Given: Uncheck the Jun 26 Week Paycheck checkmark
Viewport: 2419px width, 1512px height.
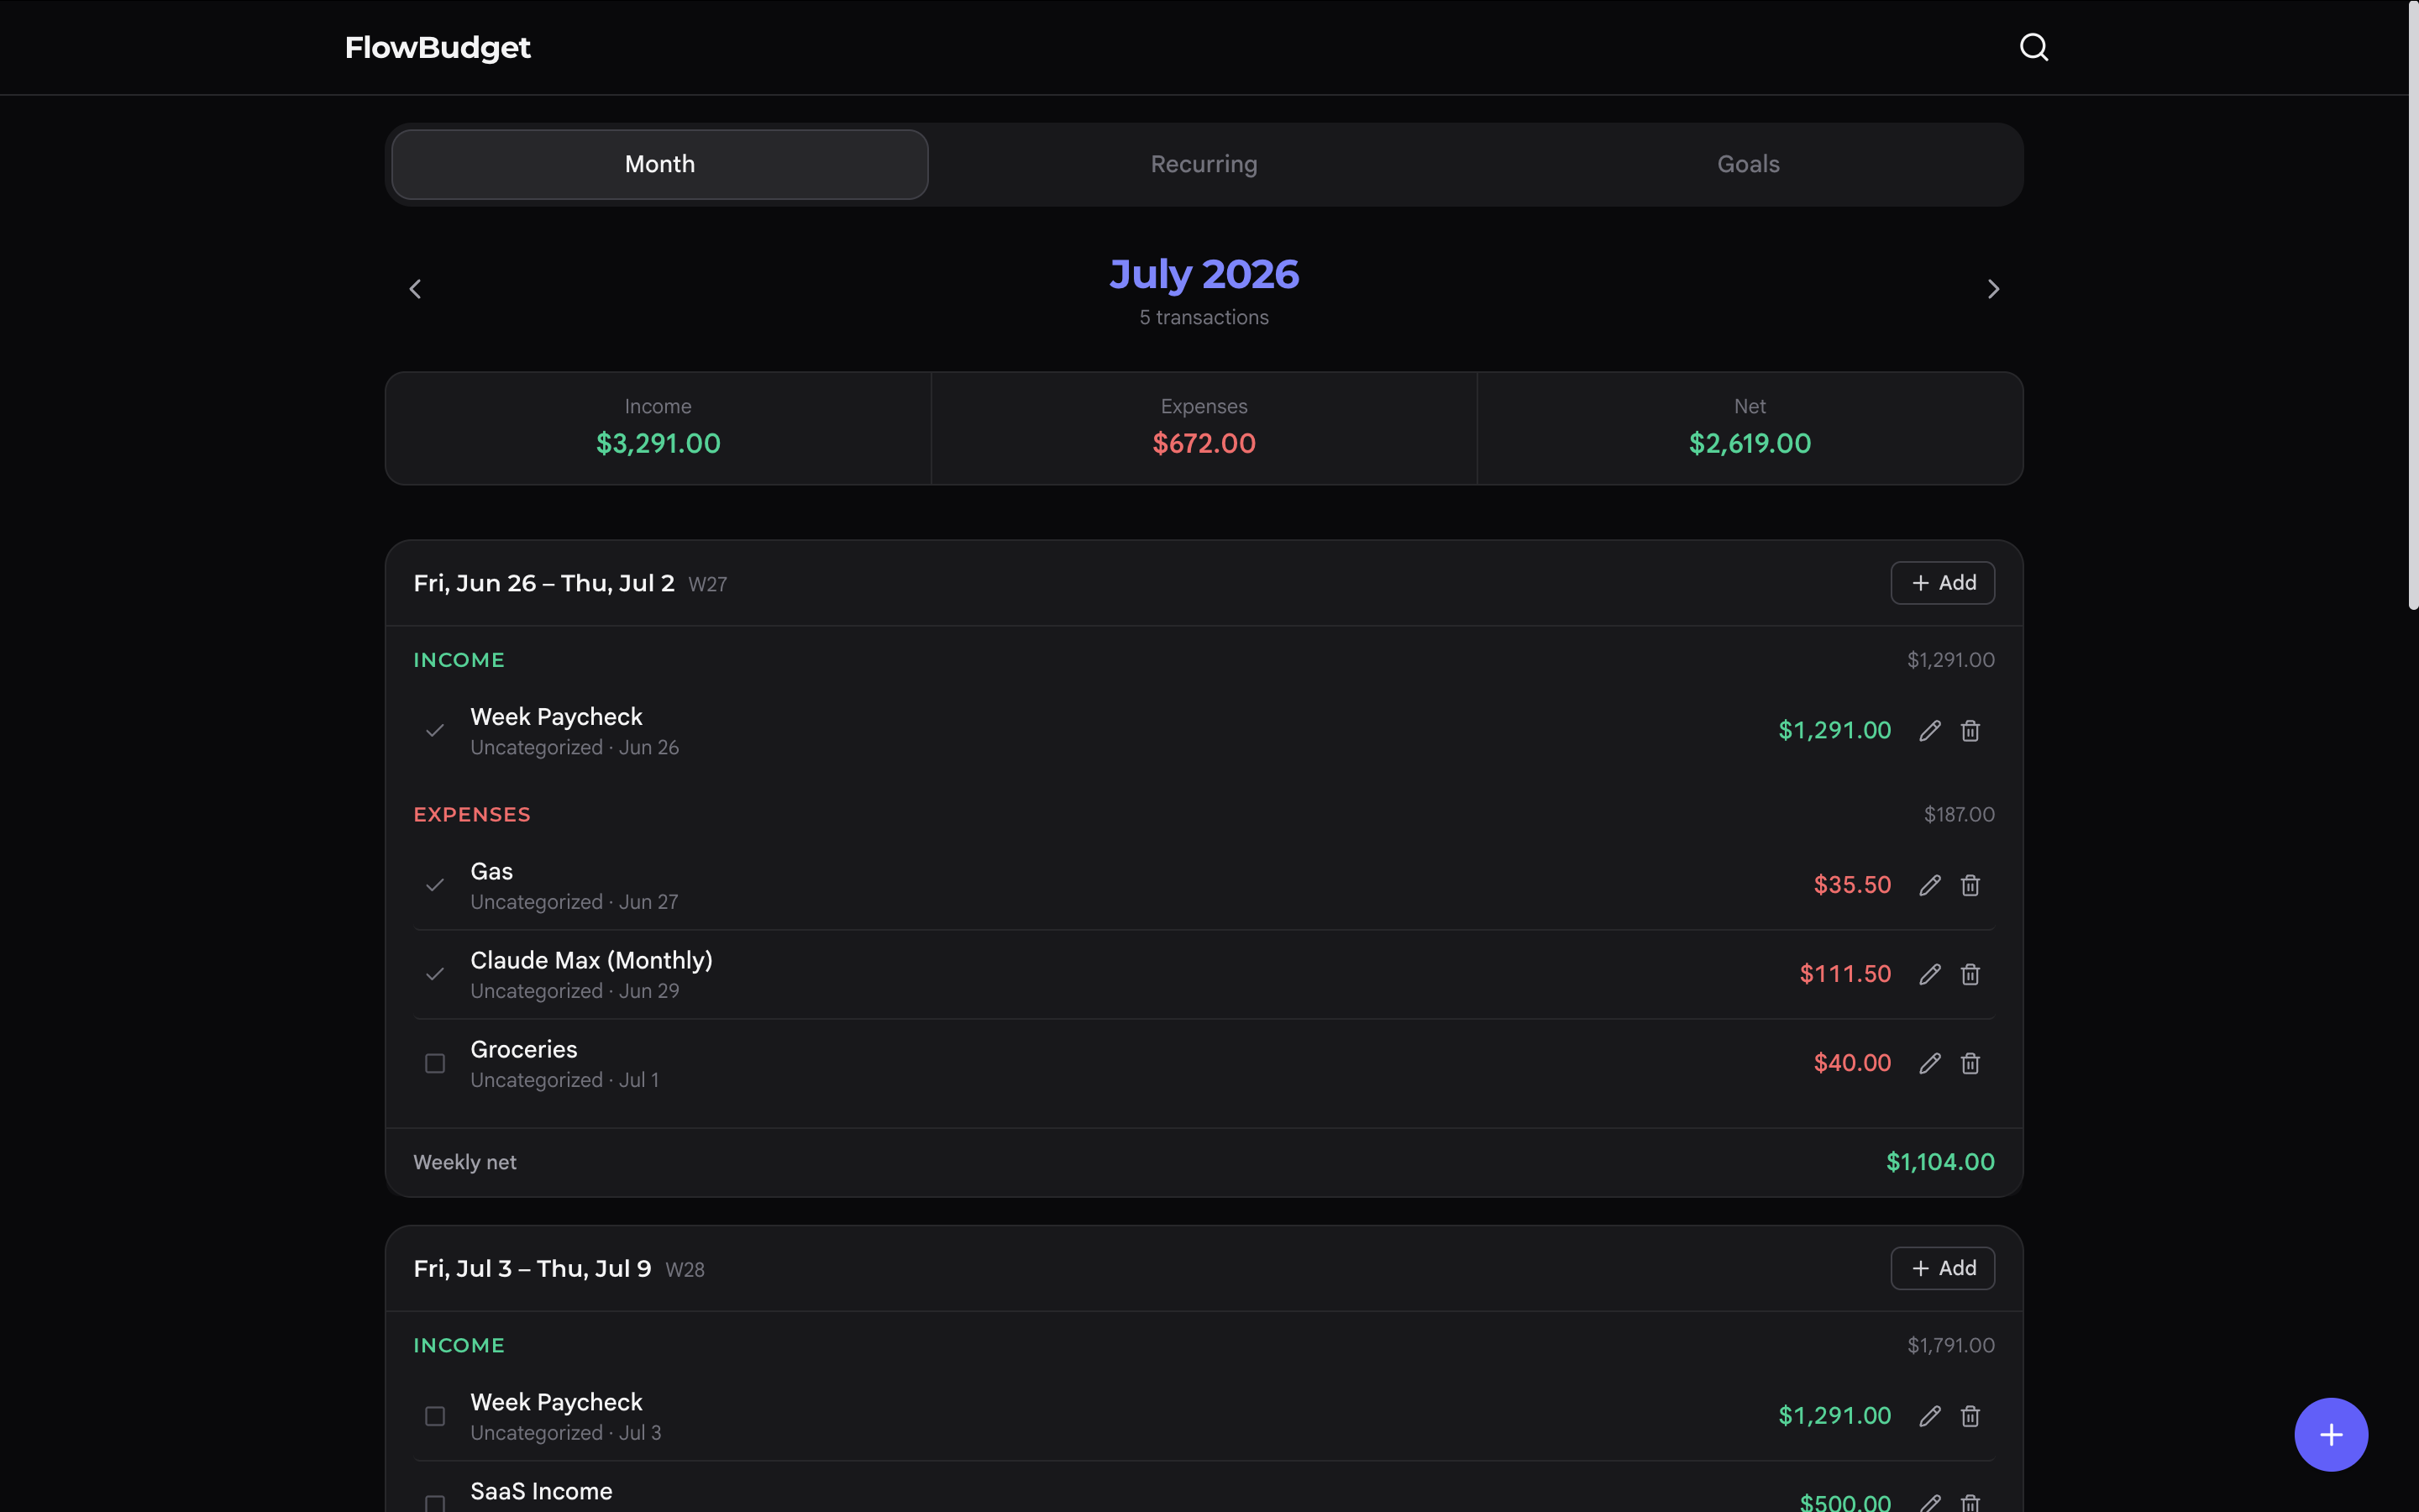Looking at the screenshot, I should [435, 731].
